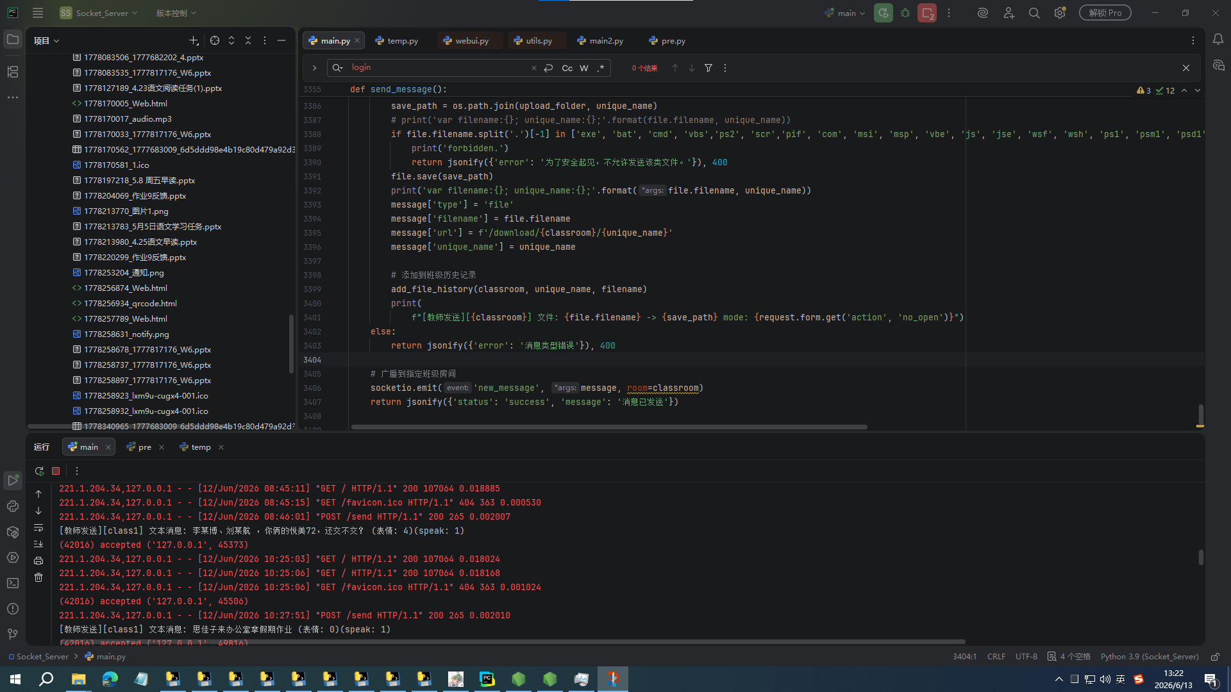This screenshot has width=1231, height=692.
Task: Change CRLF line separator
Action: 996,657
